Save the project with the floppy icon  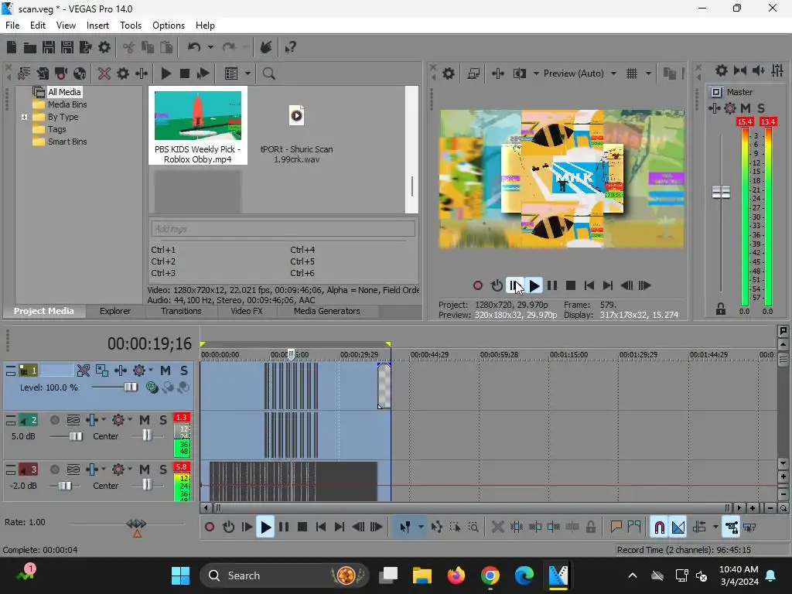(x=49, y=47)
